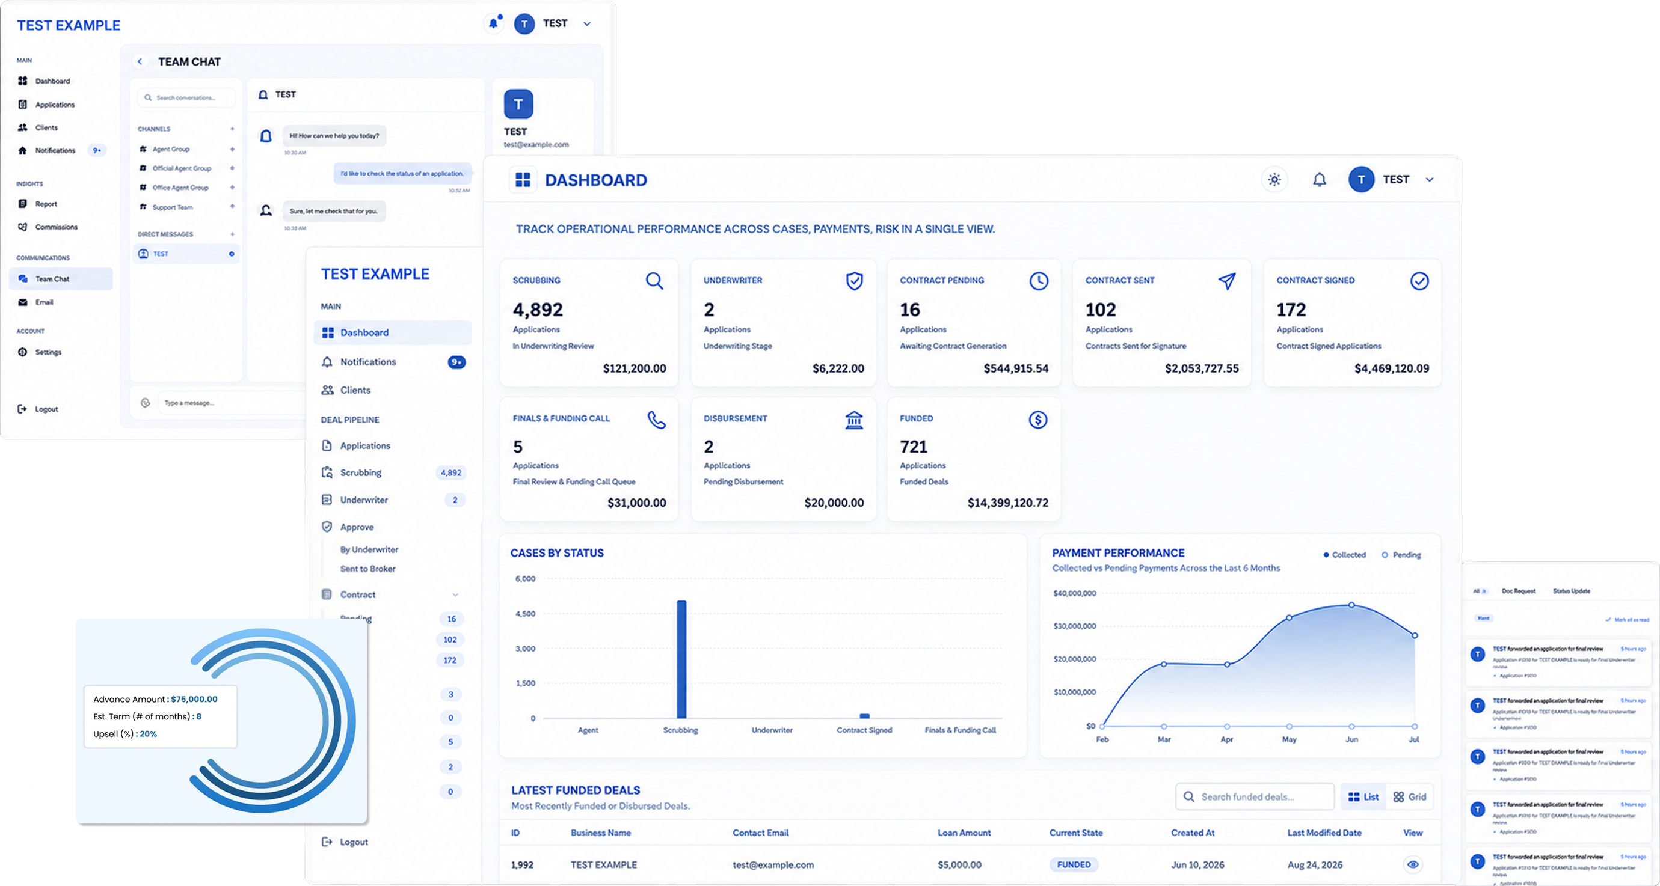Screen dimensions: 1660x886
Task: Log out from the front sidebar
Action: pyautogui.click(x=345, y=842)
